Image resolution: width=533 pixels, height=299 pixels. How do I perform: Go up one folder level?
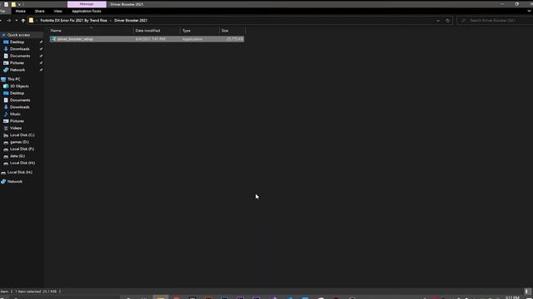click(23, 21)
